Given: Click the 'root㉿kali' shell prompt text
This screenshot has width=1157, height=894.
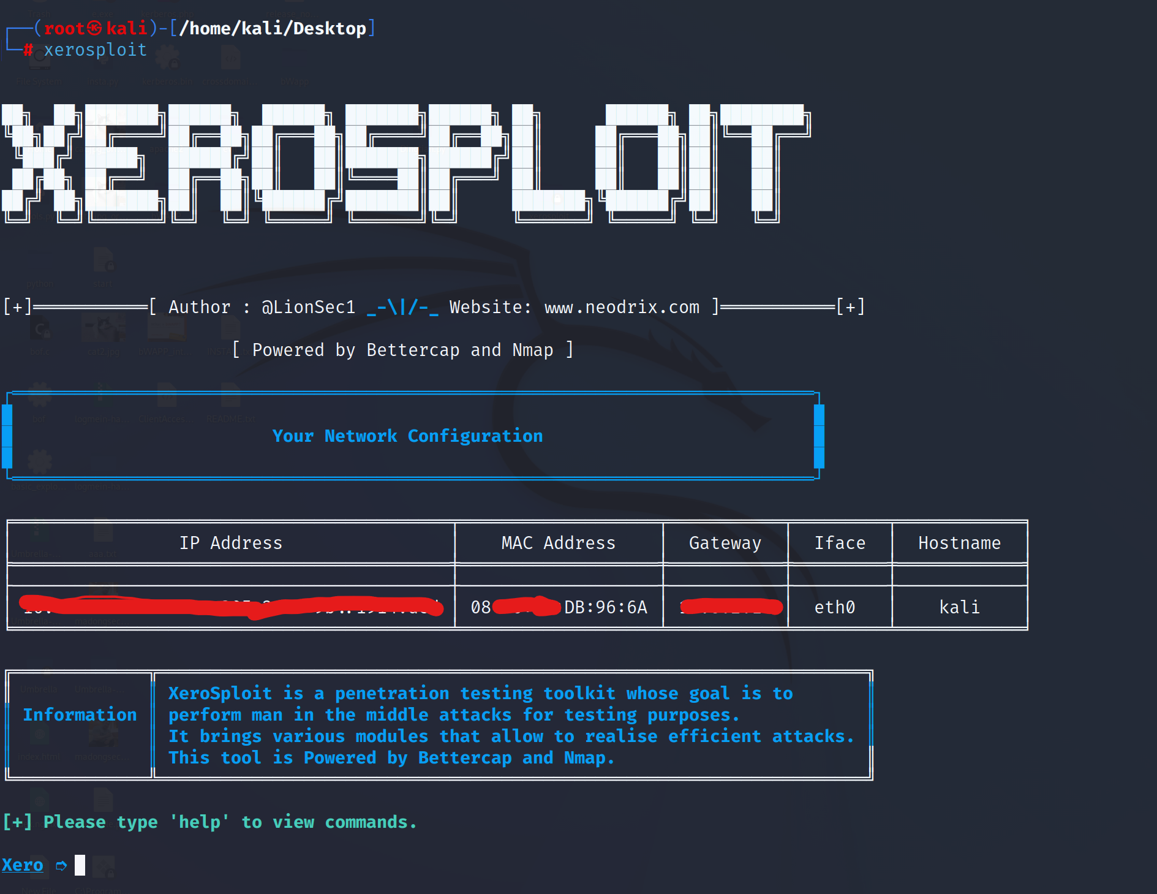Looking at the screenshot, I should point(96,28).
